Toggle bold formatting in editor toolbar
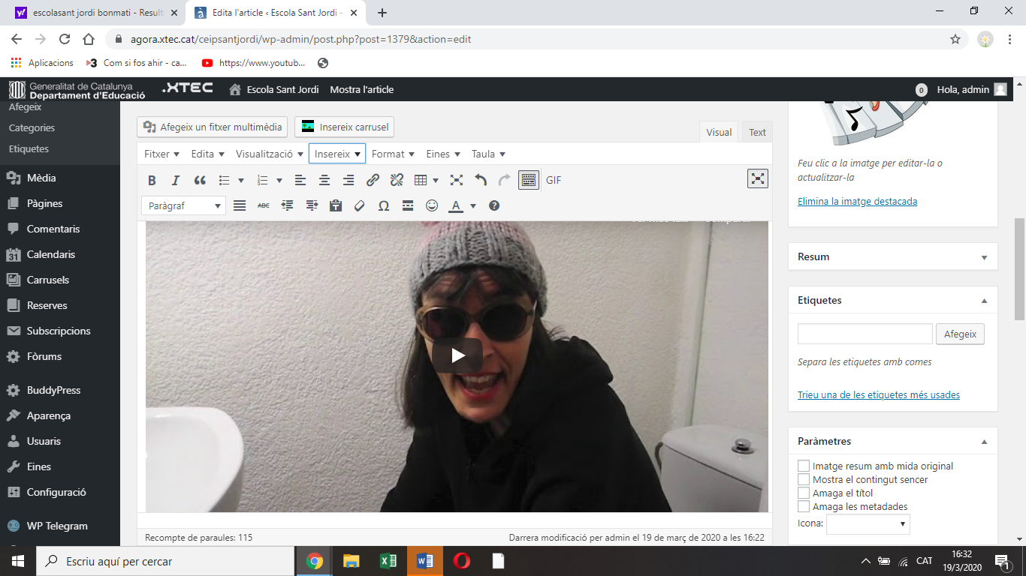 coord(152,180)
